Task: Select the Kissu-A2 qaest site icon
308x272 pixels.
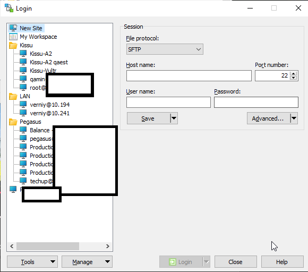Action: [x=23, y=62]
